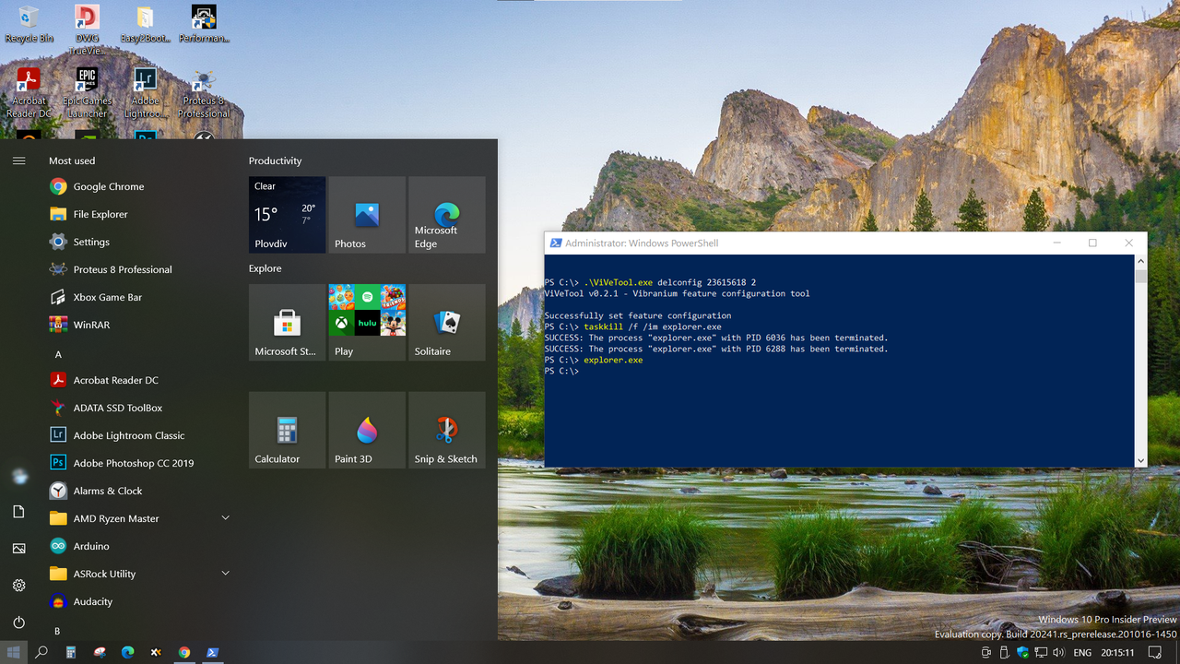The image size is (1180, 664).
Task: Launch Arduino from the app list
Action: tap(138, 546)
